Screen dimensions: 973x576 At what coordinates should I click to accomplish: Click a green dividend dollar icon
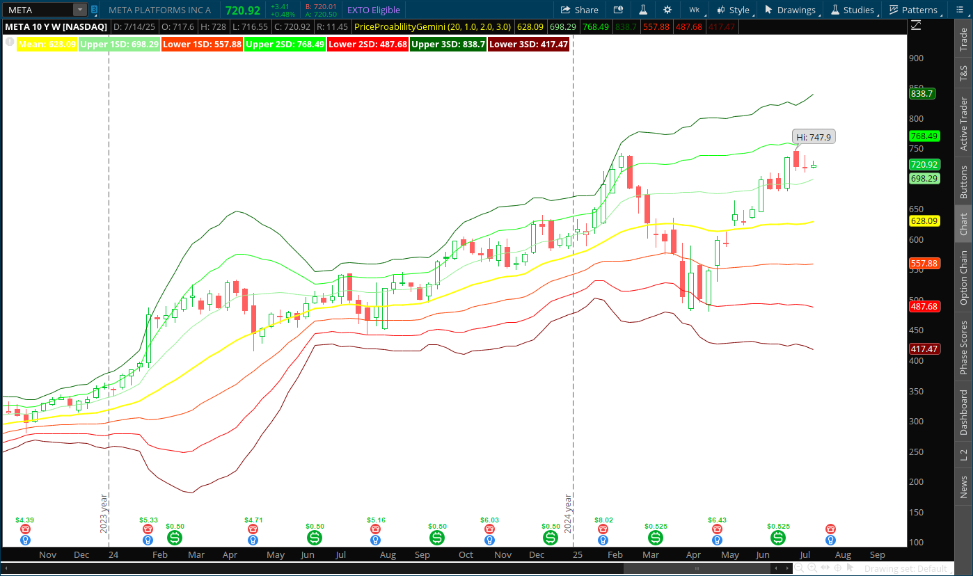(x=174, y=537)
